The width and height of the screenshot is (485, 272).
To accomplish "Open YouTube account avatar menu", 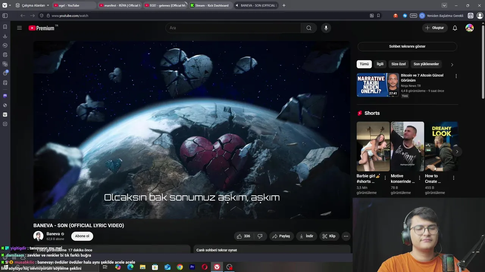I will click(469, 28).
